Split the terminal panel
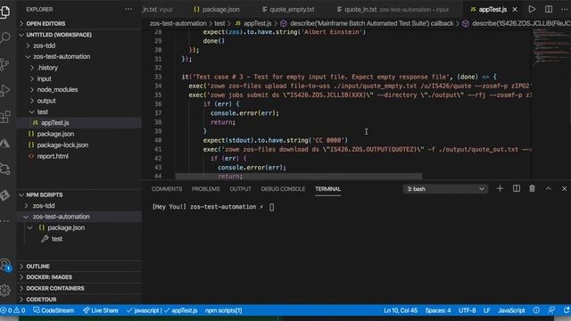The width and height of the screenshot is (571, 321). click(516, 188)
